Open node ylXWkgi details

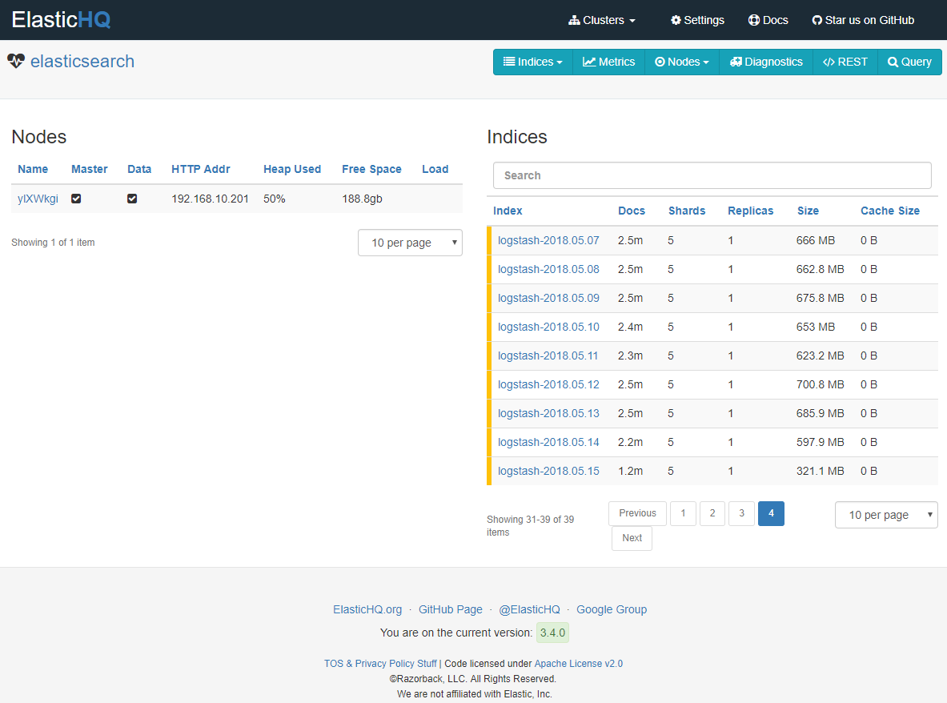coord(38,199)
